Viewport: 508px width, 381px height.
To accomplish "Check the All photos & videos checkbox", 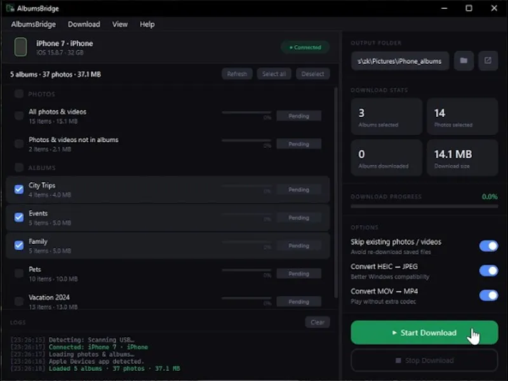I will (19, 116).
